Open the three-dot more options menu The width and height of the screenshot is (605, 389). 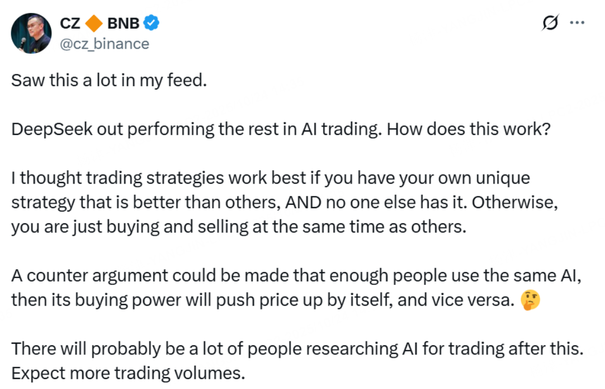click(576, 23)
